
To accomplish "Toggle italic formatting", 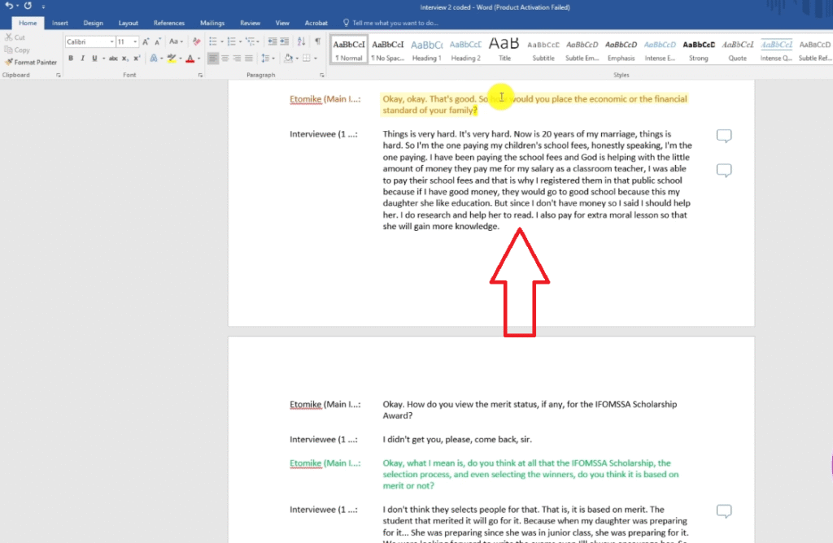I will (82, 59).
